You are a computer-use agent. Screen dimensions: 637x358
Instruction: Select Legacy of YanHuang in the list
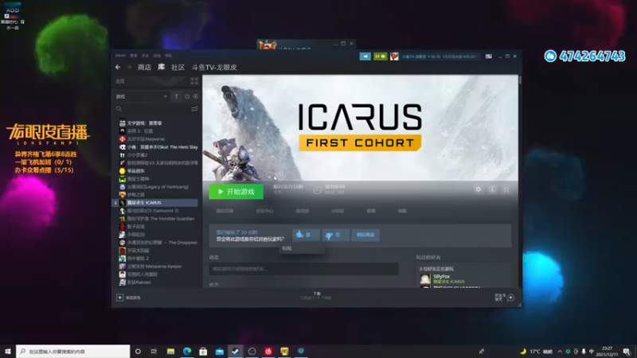[x=154, y=187]
